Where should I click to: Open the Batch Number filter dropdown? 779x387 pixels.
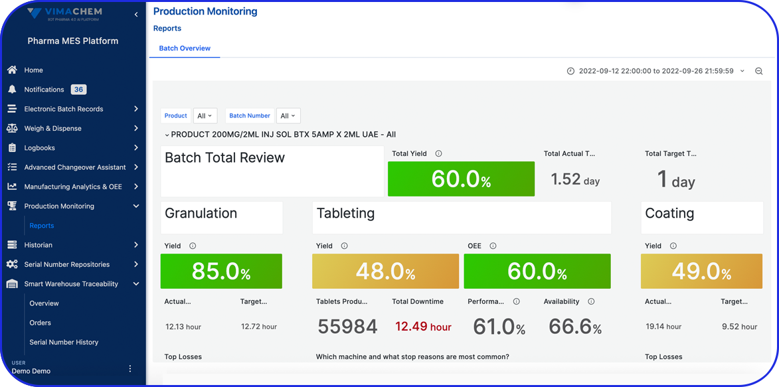(288, 116)
